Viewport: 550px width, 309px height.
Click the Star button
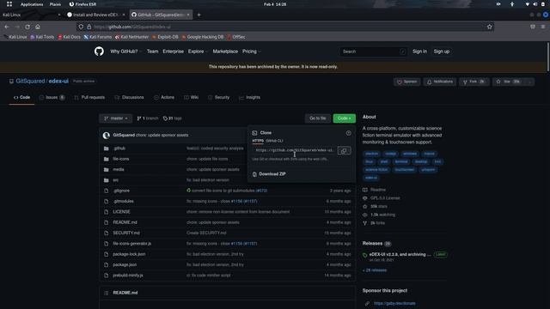click(x=509, y=82)
